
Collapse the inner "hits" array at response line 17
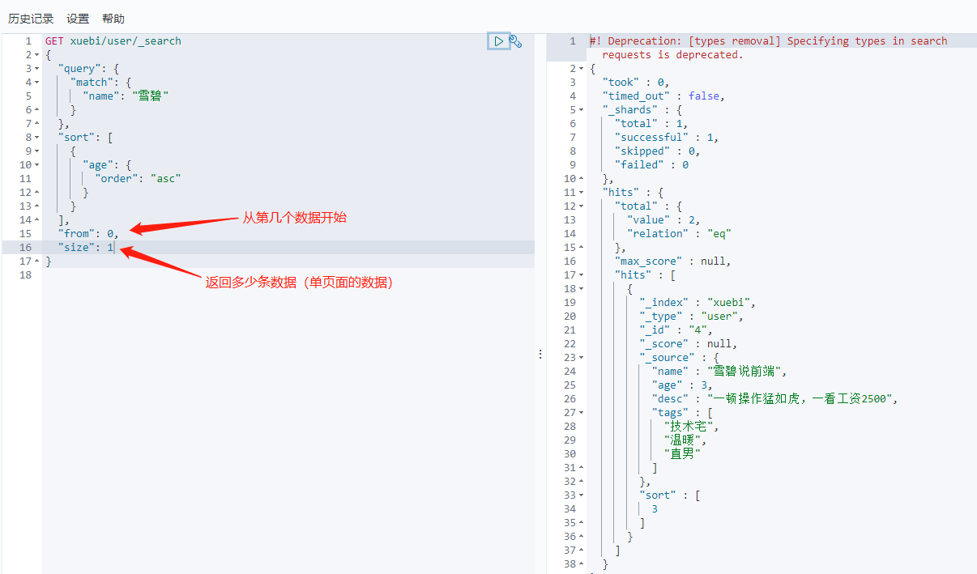click(582, 275)
